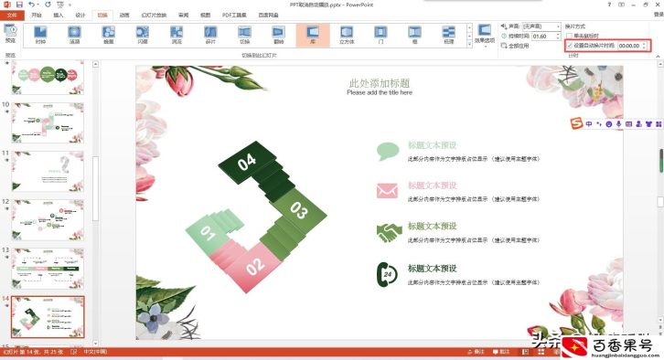664x360 pixels.
Task: Increase duration with the spinner up arrow
Action: point(559,35)
